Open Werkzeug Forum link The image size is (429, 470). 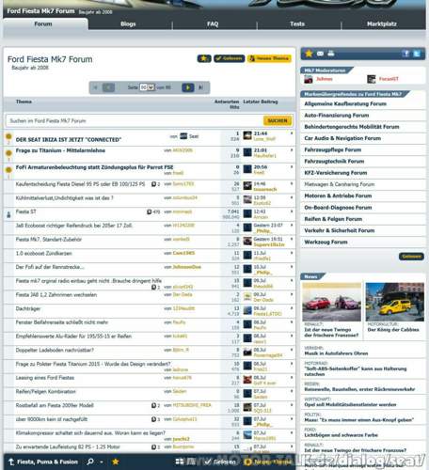pos(326,243)
